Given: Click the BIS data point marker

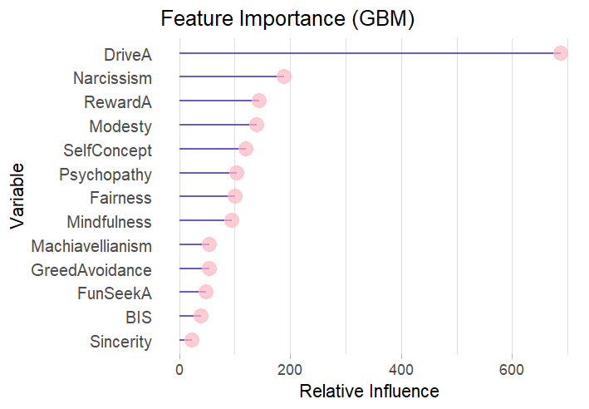Looking at the screenshot, I should click(201, 316).
